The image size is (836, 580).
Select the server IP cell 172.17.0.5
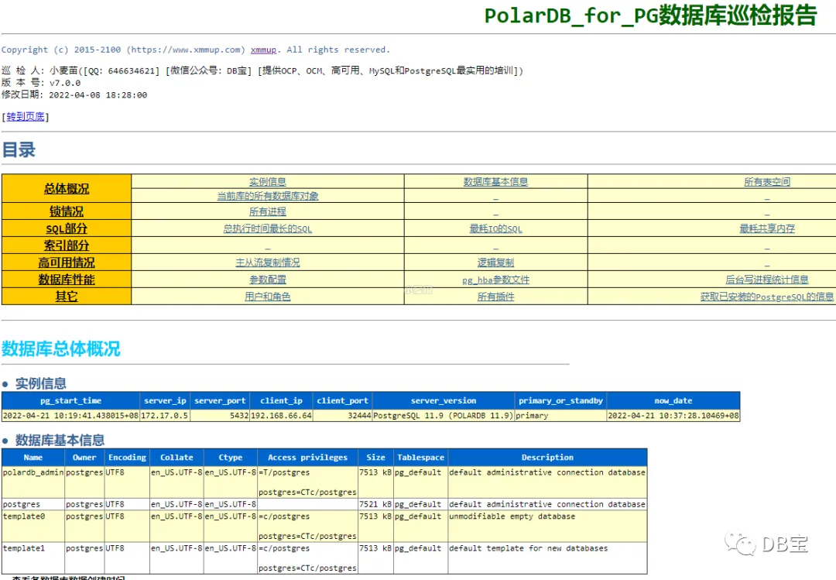[166, 416]
